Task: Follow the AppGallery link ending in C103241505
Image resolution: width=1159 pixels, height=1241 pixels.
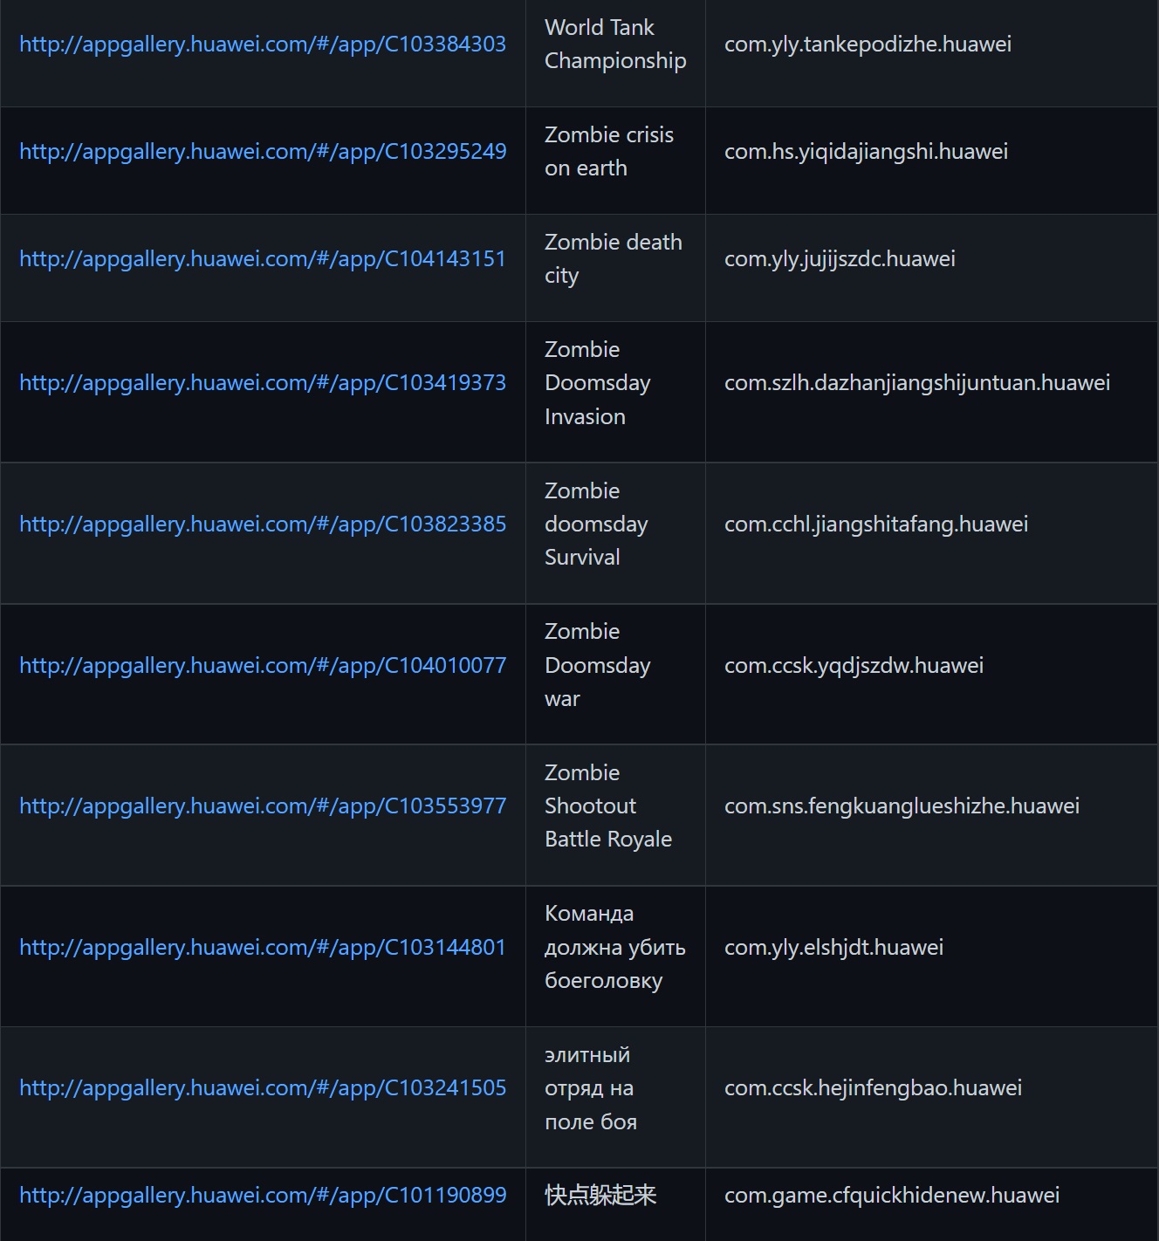Action: point(263,1088)
